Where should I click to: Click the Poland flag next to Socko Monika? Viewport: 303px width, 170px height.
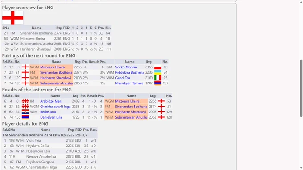point(158,67)
